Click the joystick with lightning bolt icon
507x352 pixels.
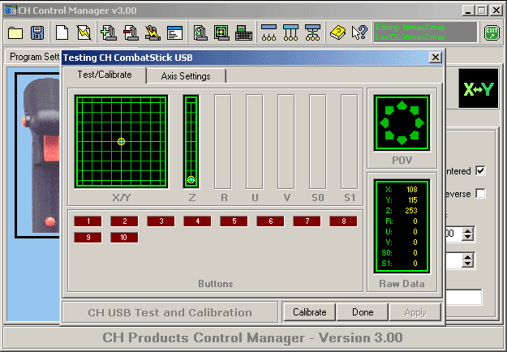[153, 32]
